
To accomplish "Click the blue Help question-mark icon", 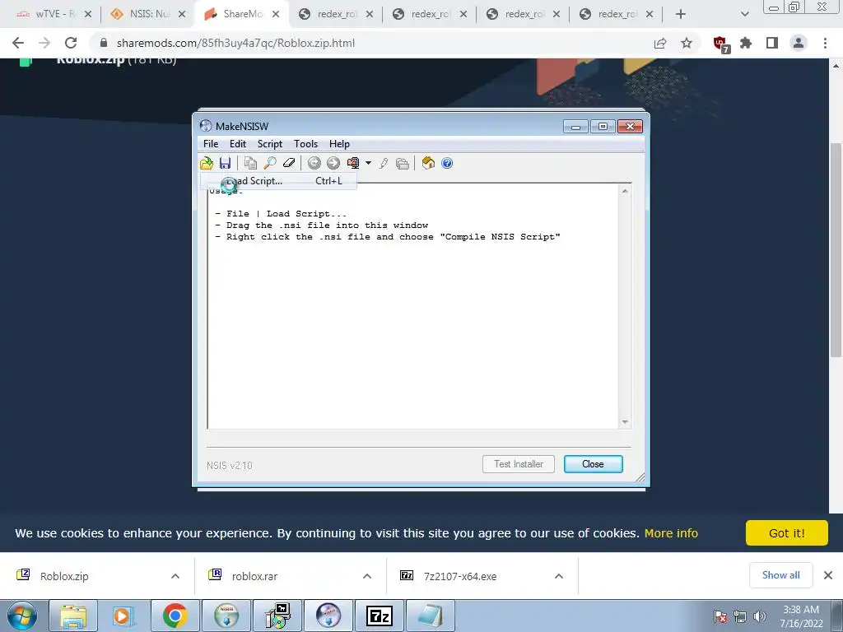I will tap(447, 163).
